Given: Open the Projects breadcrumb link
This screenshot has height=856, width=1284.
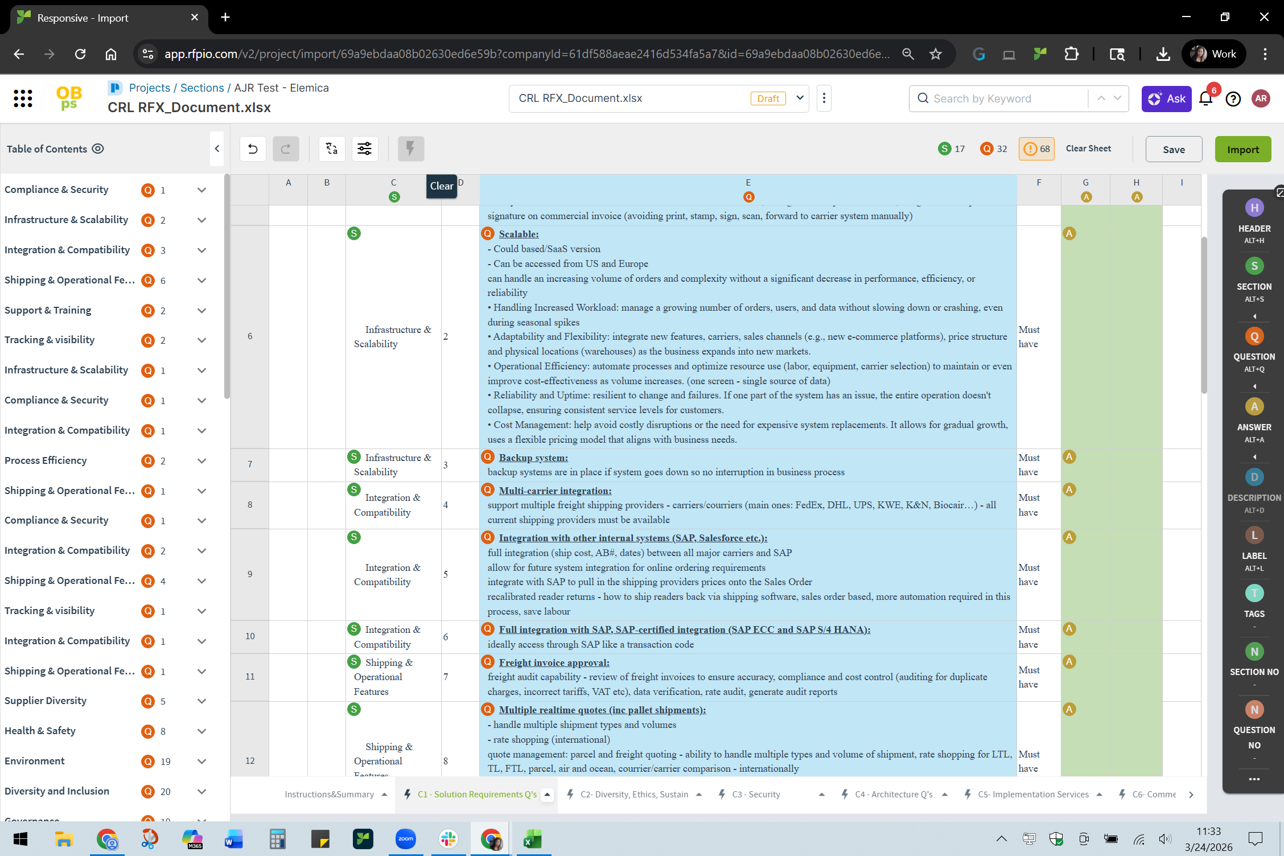Looking at the screenshot, I should (x=150, y=88).
